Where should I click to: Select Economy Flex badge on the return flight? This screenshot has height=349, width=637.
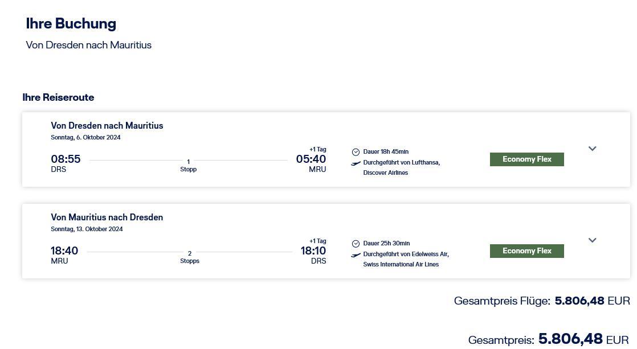click(527, 251)
